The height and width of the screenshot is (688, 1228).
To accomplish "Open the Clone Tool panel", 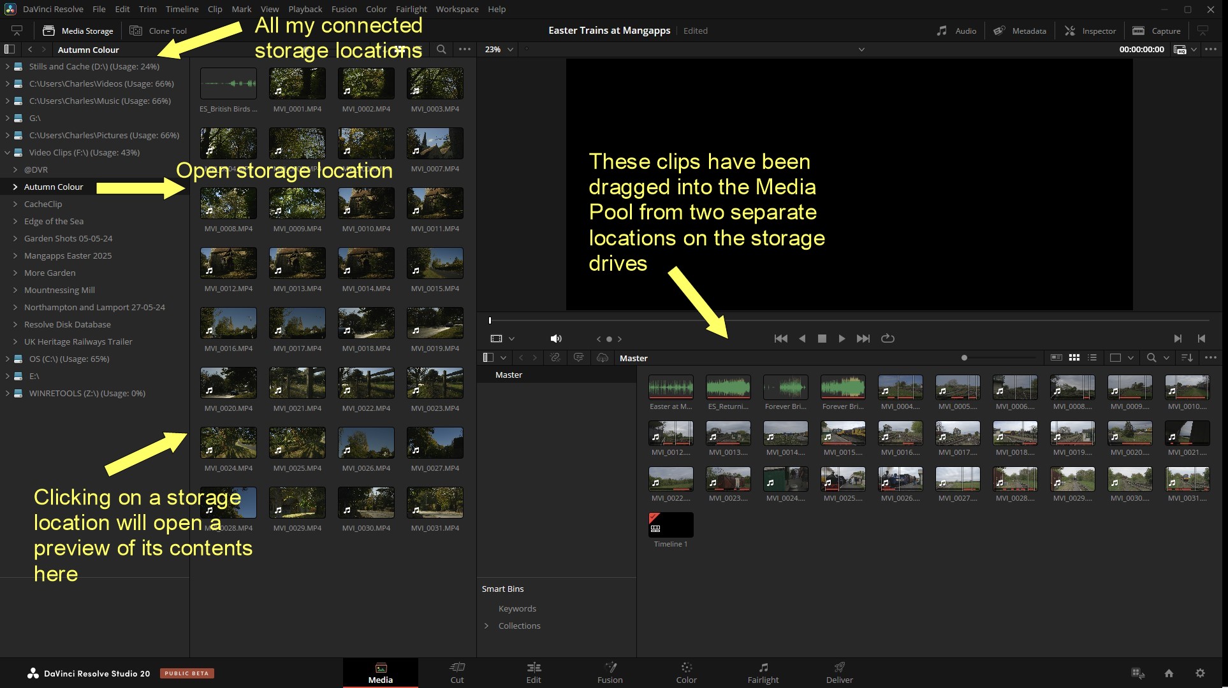I will 158,31.
